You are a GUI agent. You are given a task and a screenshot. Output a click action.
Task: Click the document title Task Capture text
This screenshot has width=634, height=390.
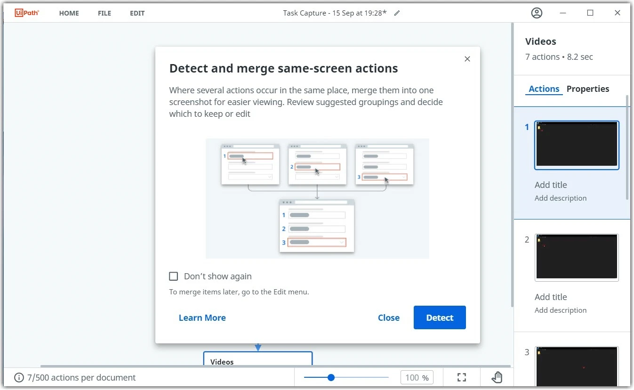coord(335,13)
